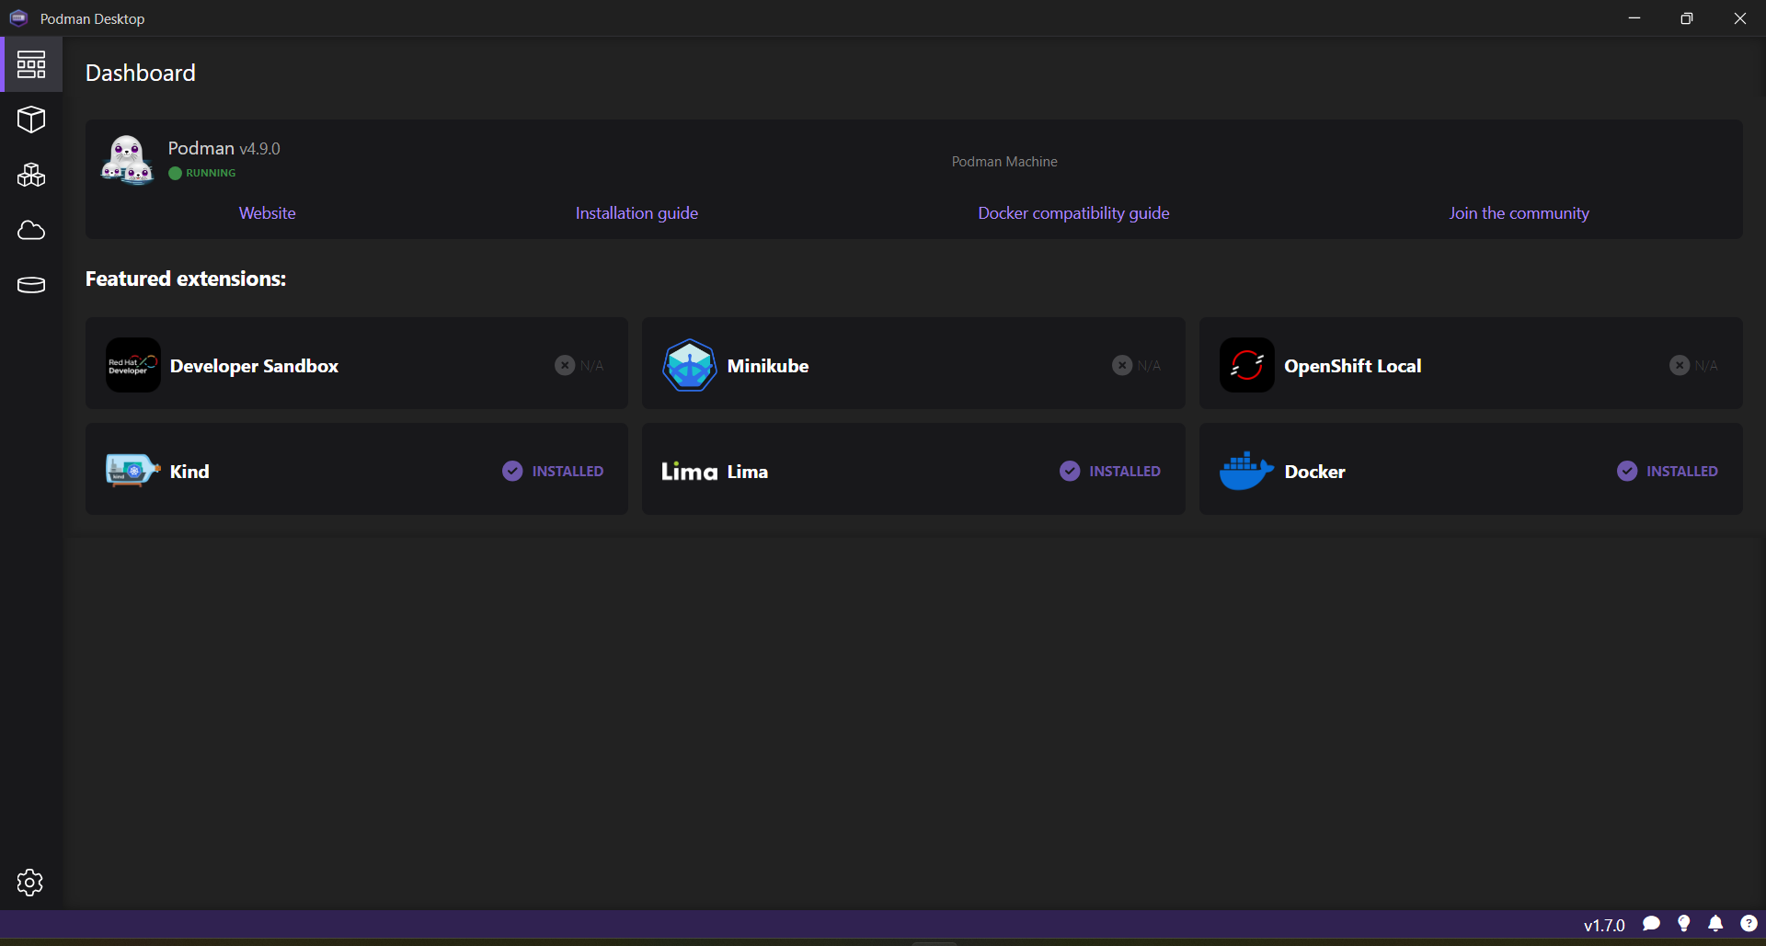The image size is (1766, 946).
Task: Click the lightbulb troubleshooting icon
Action: [x=1683, y=924]
